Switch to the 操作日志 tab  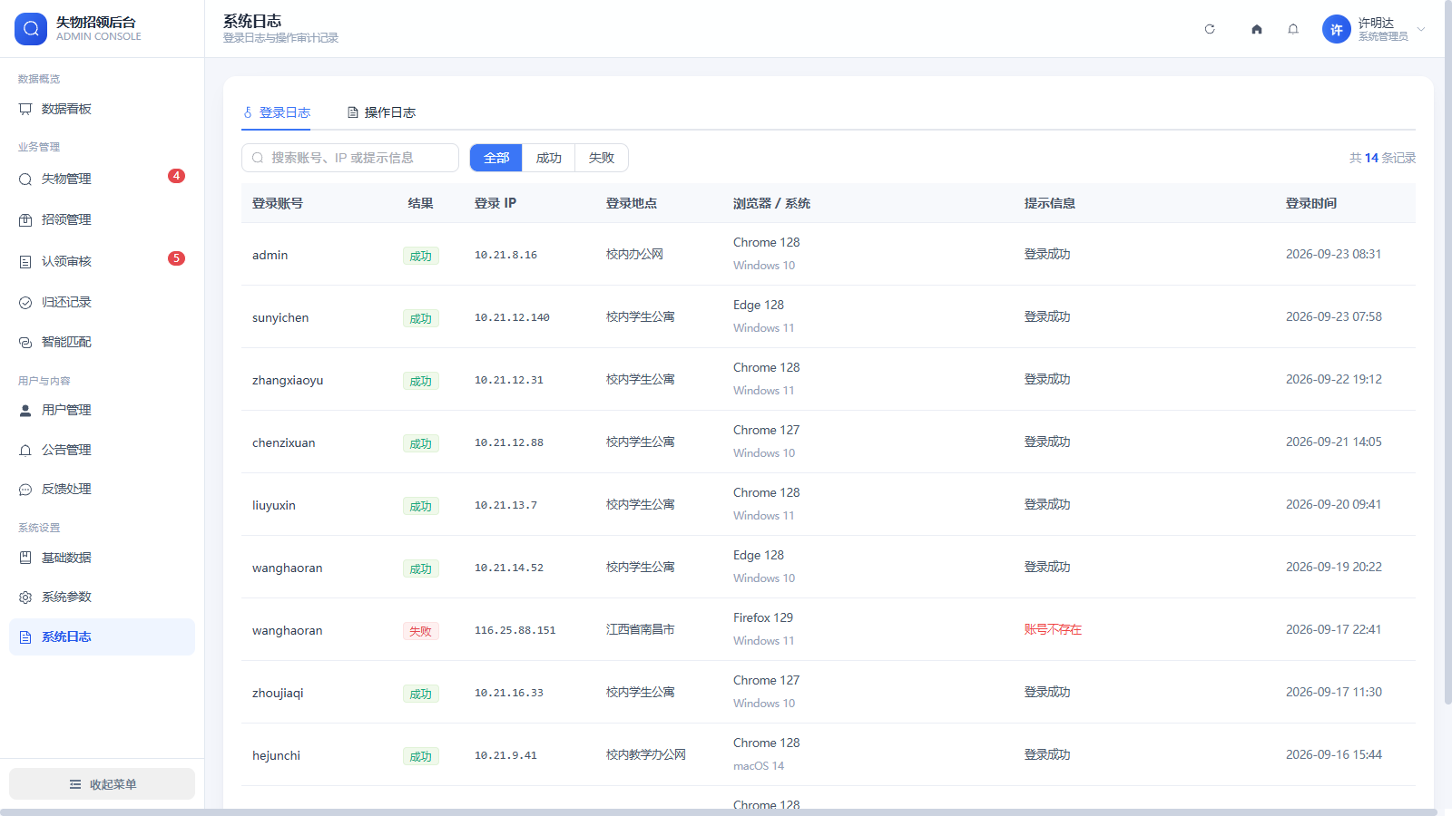[x=381, y=112]
